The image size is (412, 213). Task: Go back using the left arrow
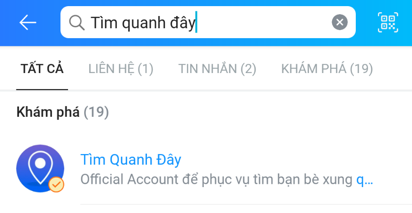[x=27, y=22]
